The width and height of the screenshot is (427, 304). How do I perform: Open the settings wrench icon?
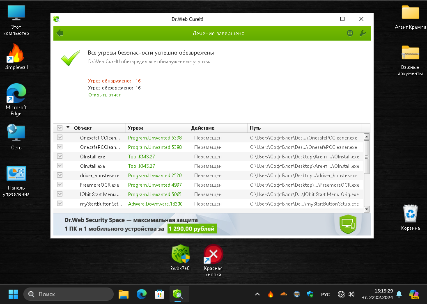[x=363, y=33]
